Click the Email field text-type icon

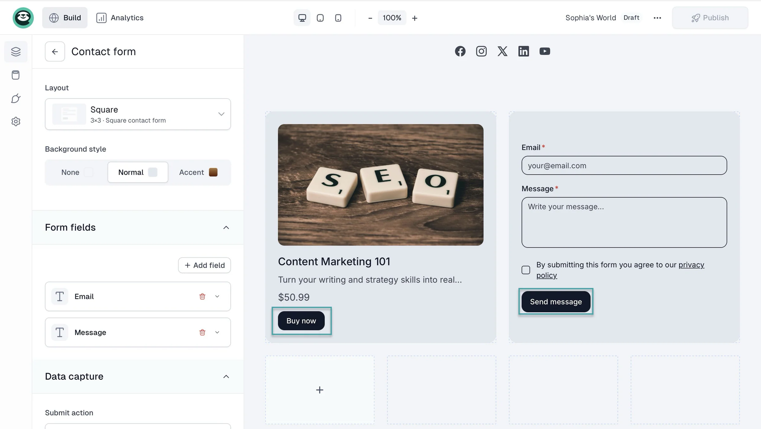pyautogui.click(x=60, y=296)
